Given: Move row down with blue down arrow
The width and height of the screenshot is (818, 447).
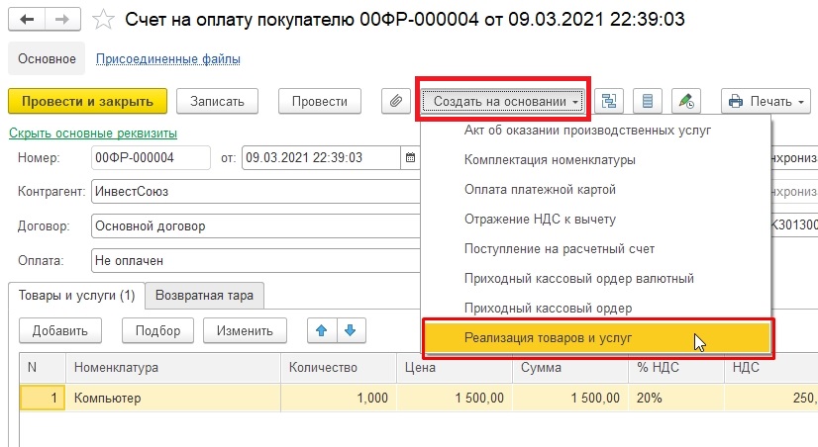Looking at the screenshot, I should pyautogui.click(x=351, y=330).
